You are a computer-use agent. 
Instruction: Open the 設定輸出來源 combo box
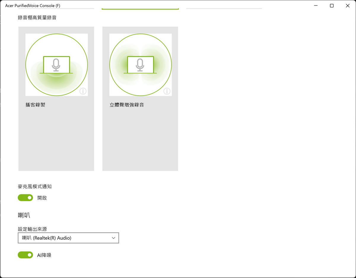click(x=68, y=238)
